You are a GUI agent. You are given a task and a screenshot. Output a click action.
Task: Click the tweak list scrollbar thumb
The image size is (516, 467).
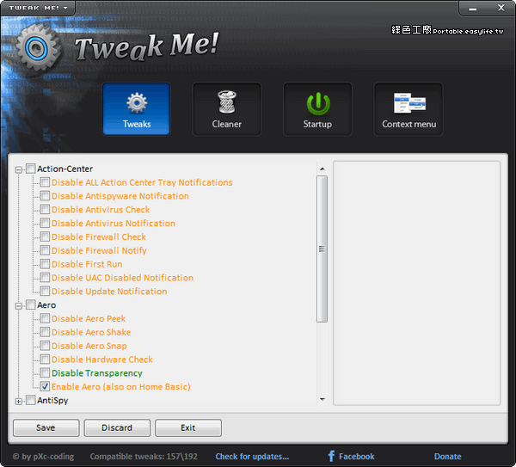pyautogui.click(x=322, y=249)
